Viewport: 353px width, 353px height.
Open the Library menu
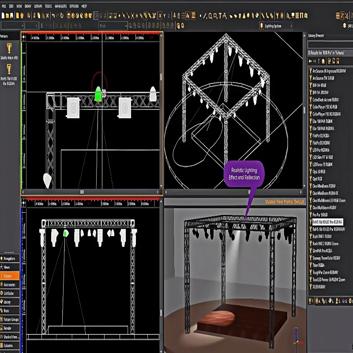click(x=38, y=6)
